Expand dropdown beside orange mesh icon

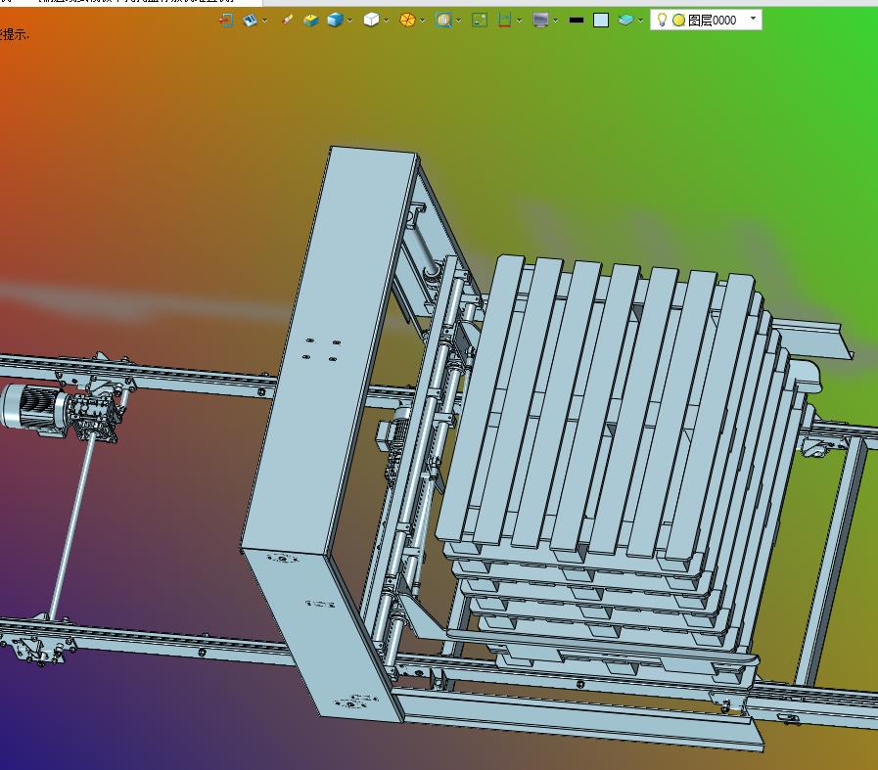[x=422, y=21]
